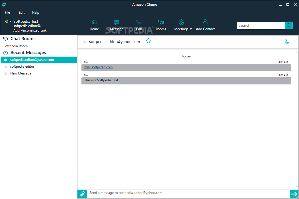Click the Meetings icon
The image size is (299, 199).
coord(181,22)
